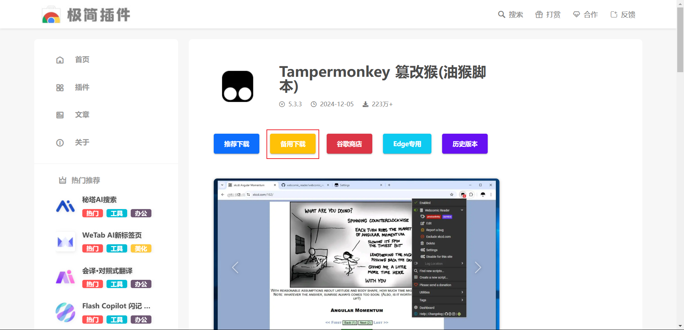This screenshot has width=684, height=330.
Task: Click the Tampermonkey screenshot preview image
Action: pos(357,254)
